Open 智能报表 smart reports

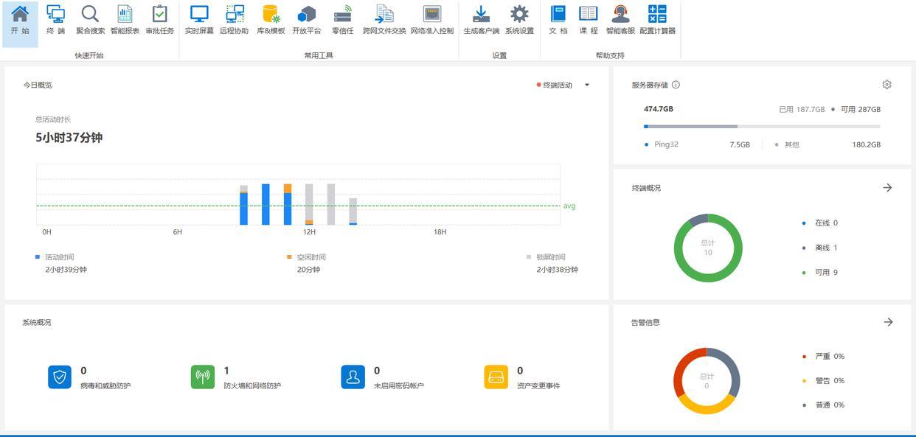pyautogui.click(x=125, y=20)
